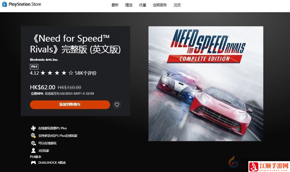Open the 精选 navigation tab

point(129,5)
